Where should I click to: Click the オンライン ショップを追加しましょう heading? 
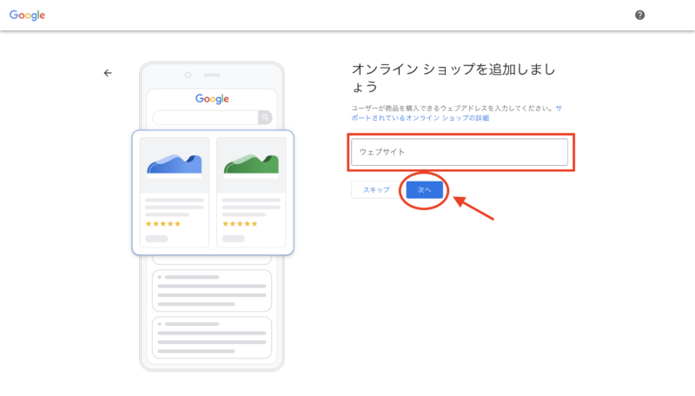[453, 78]
